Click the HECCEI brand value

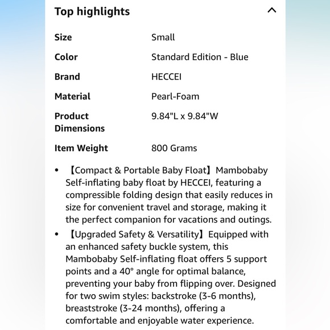click(x=166, y=77)
